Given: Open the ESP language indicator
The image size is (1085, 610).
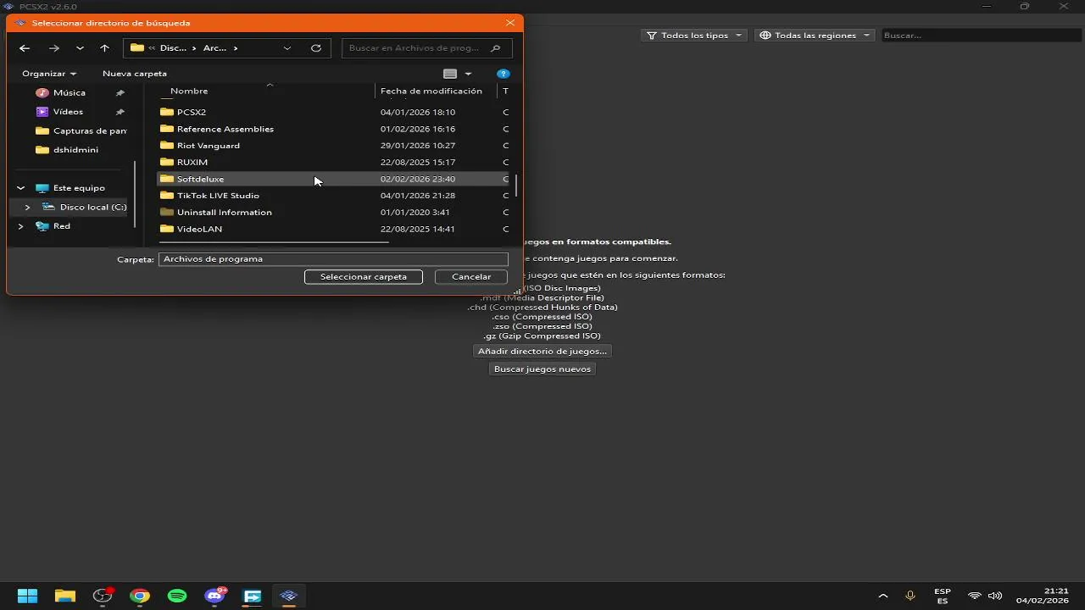Looking at the screenshot, I should click(x=943, y=596).
